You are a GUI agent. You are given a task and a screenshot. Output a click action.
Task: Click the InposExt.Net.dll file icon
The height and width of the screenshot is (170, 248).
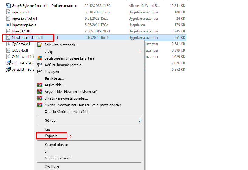[x=8, y=18]
